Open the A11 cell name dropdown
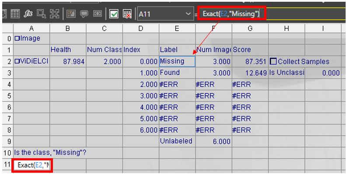Screen dimensions: 346x174 point(188,14)
